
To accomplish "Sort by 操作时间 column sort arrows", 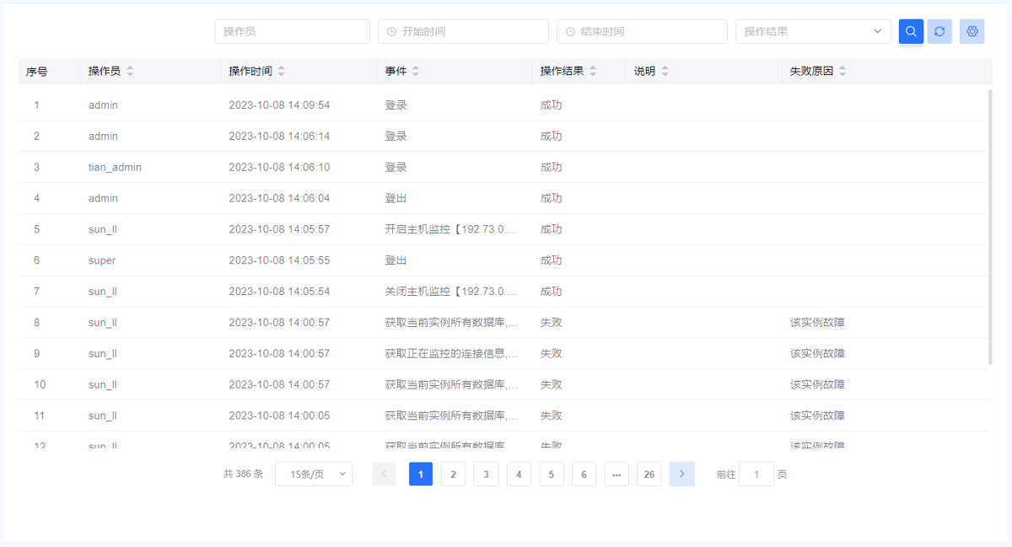I will 281,72.
